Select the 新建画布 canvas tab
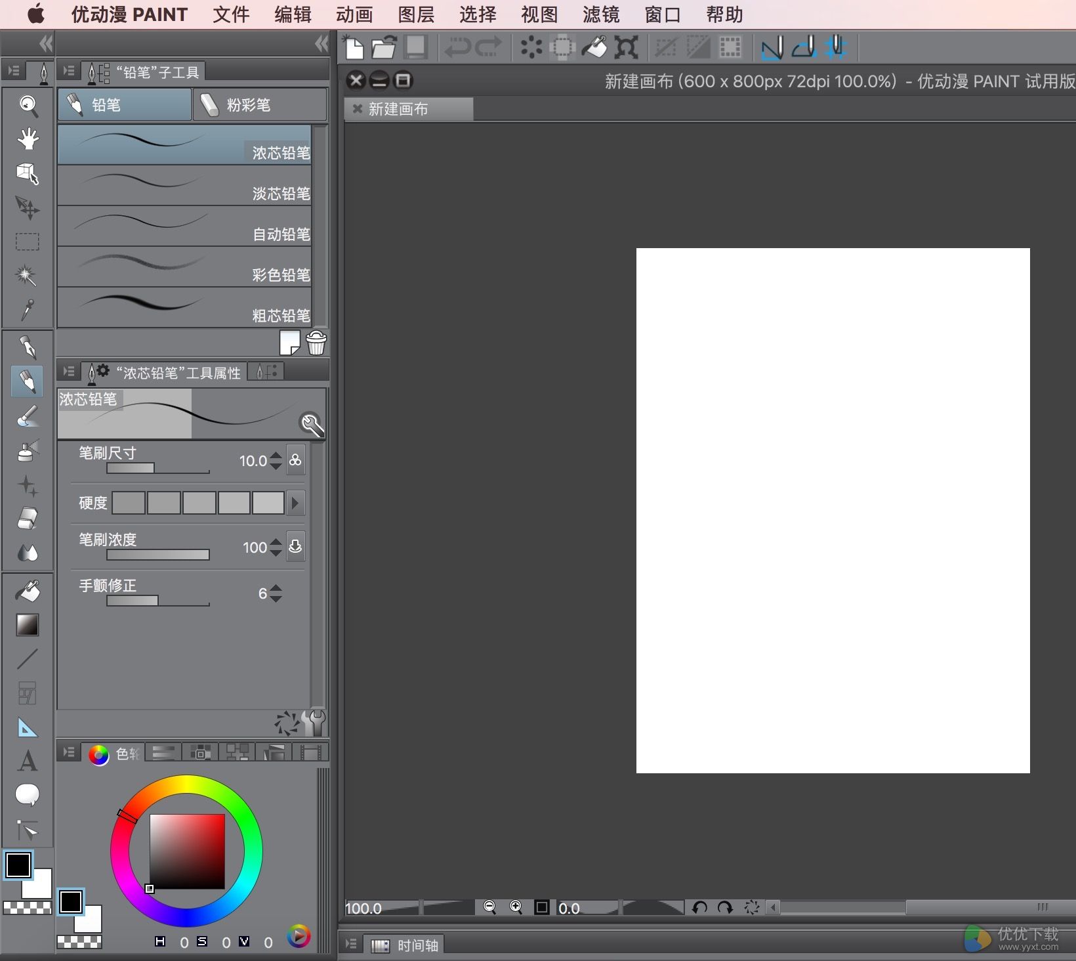 pyautogui.click(x=408, y=109)
